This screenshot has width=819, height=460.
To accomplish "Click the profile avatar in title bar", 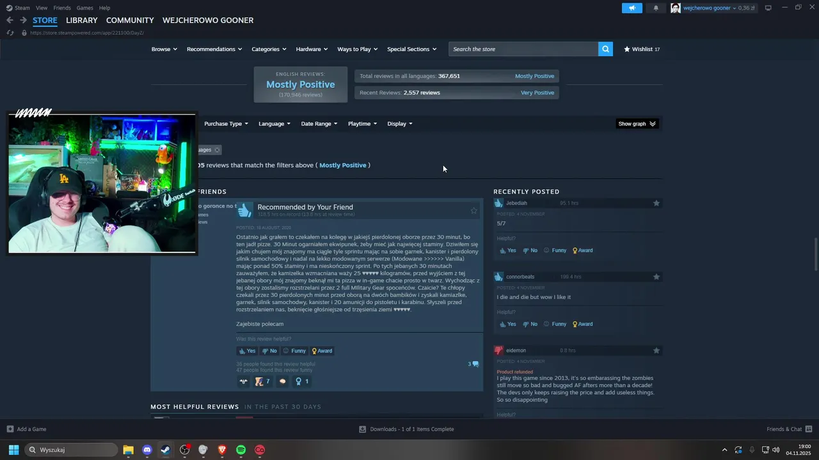I will point(676,8).
